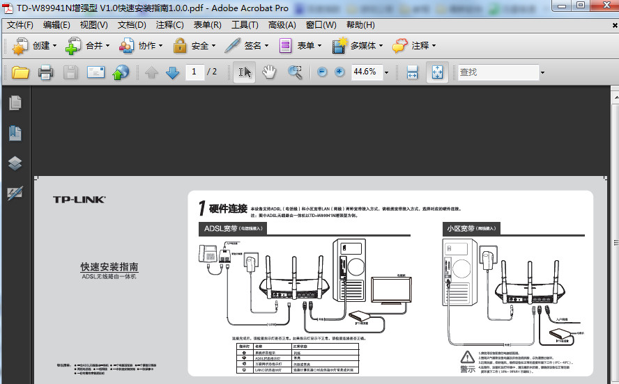Click the 合并 (Combine) icon
Viewport: 619px width, 384px height.
pyautogui.click(x=73, y=46)
